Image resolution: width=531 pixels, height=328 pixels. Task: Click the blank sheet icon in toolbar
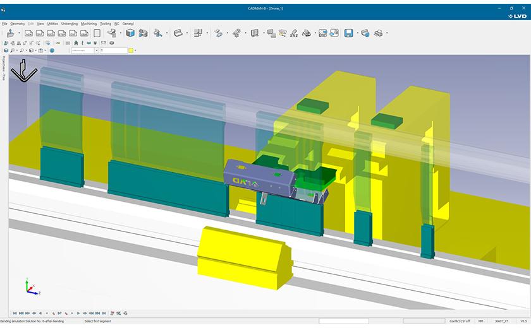(97, 33)
